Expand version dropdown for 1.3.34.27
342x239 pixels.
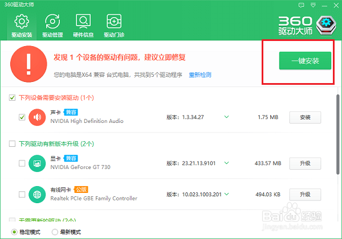[227, 117]
